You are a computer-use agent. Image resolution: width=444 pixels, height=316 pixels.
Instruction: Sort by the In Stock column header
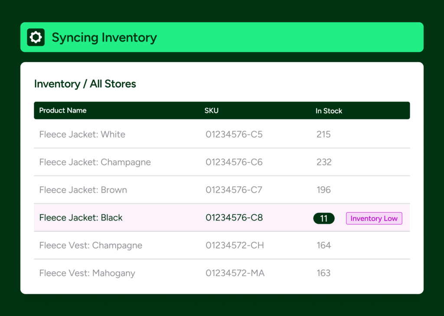pyautogui.click(x=329, y=111)
